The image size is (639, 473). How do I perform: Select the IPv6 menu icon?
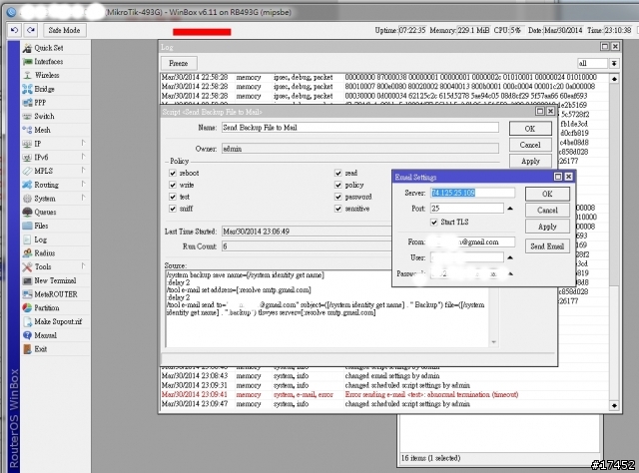[27, 158]
